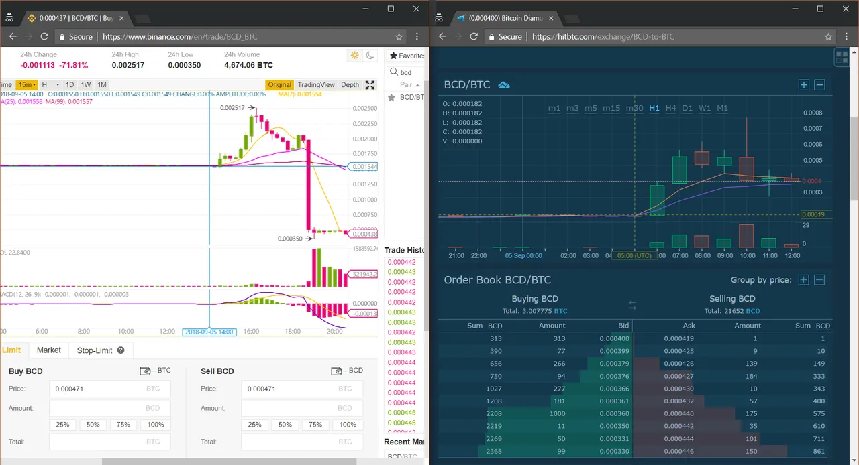Select W1 timeframe on HitBTC chart

coord(705,108)
